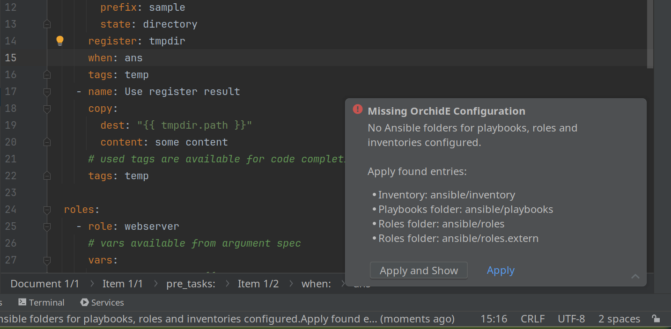This screenshot has width=671, height=329.
Task: Collapse the role webserver fold on line 25
Action: tap(47, 227)
